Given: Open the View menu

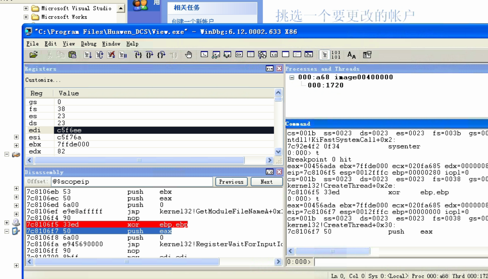Looking at the screenshot, I should [69, 44].
